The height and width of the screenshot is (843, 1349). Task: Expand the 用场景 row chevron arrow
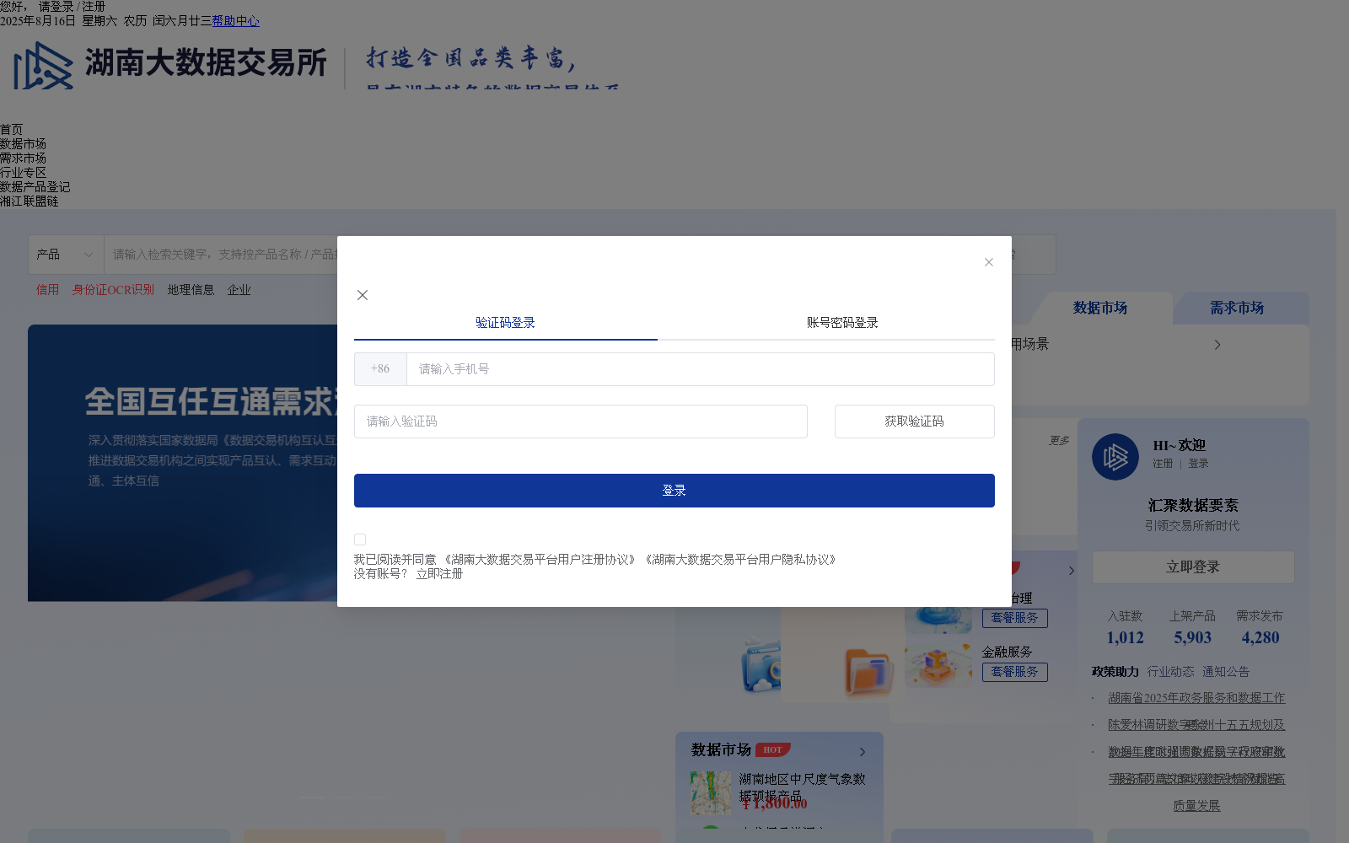(x=1217, y=345)
